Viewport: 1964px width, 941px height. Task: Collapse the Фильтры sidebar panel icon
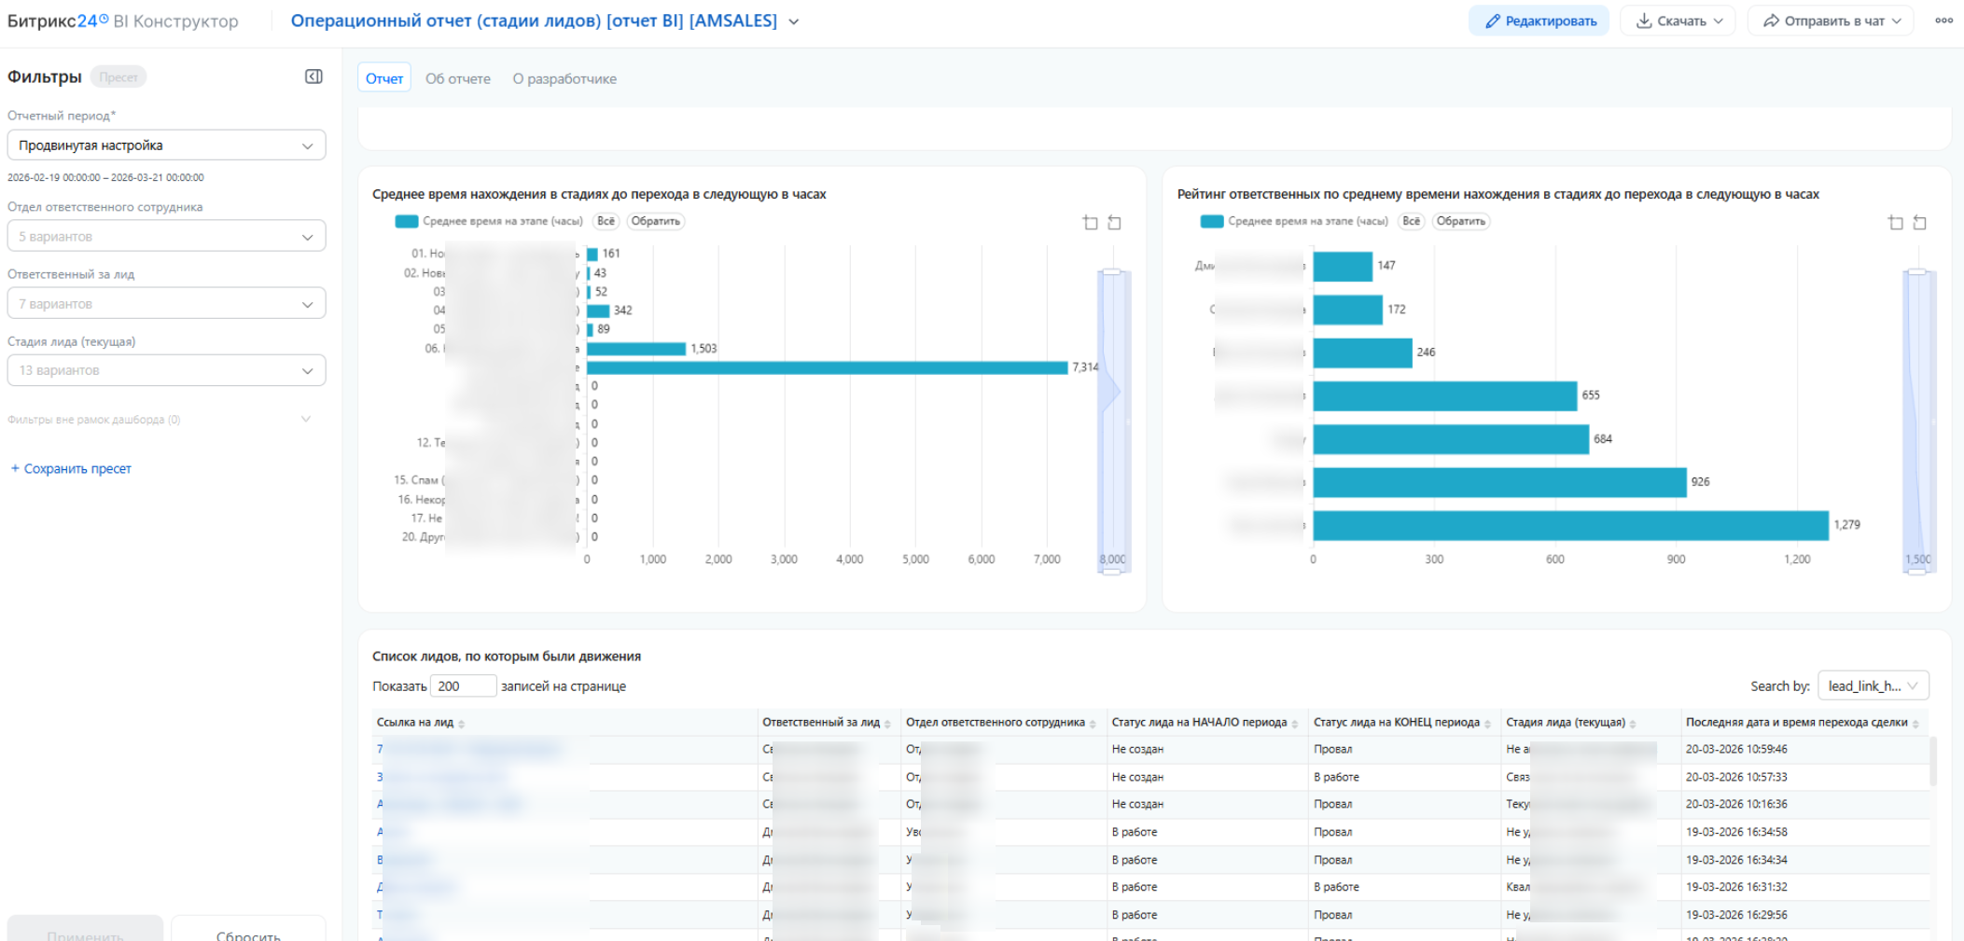(313, 76)
